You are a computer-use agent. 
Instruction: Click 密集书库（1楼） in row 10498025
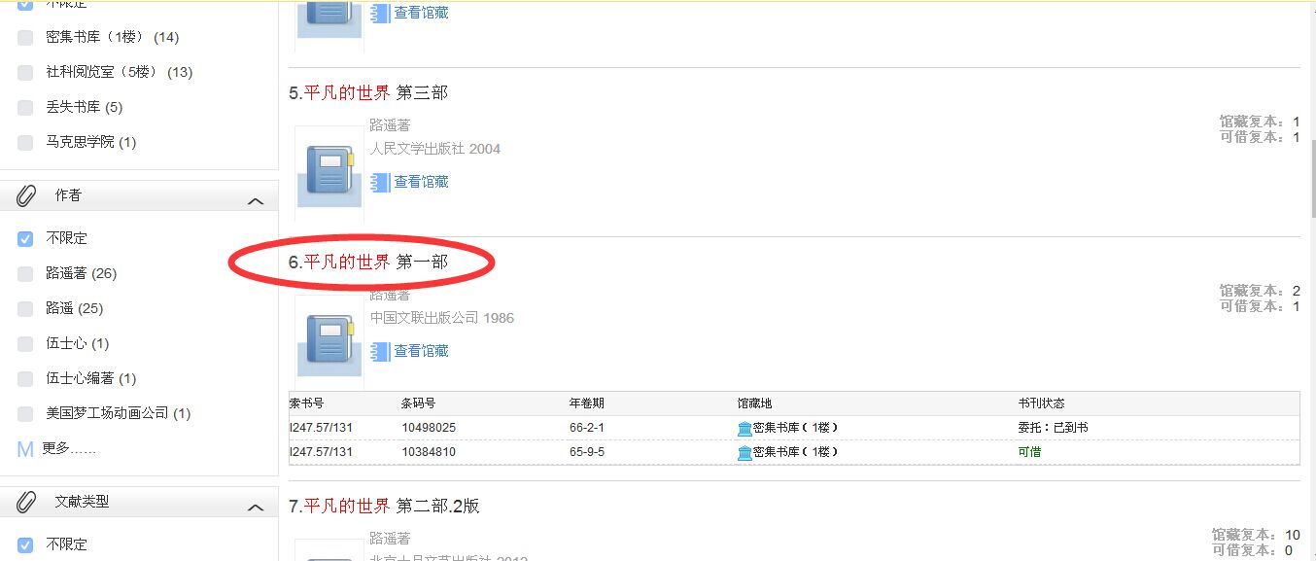(795, 428)
